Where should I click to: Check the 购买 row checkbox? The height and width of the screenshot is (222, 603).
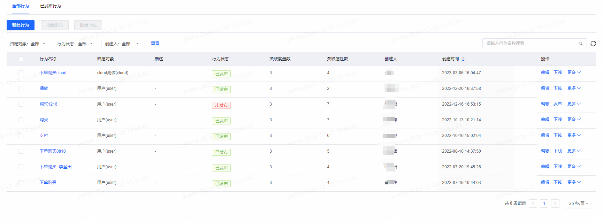pyautogui.click(x=21, y=120)
